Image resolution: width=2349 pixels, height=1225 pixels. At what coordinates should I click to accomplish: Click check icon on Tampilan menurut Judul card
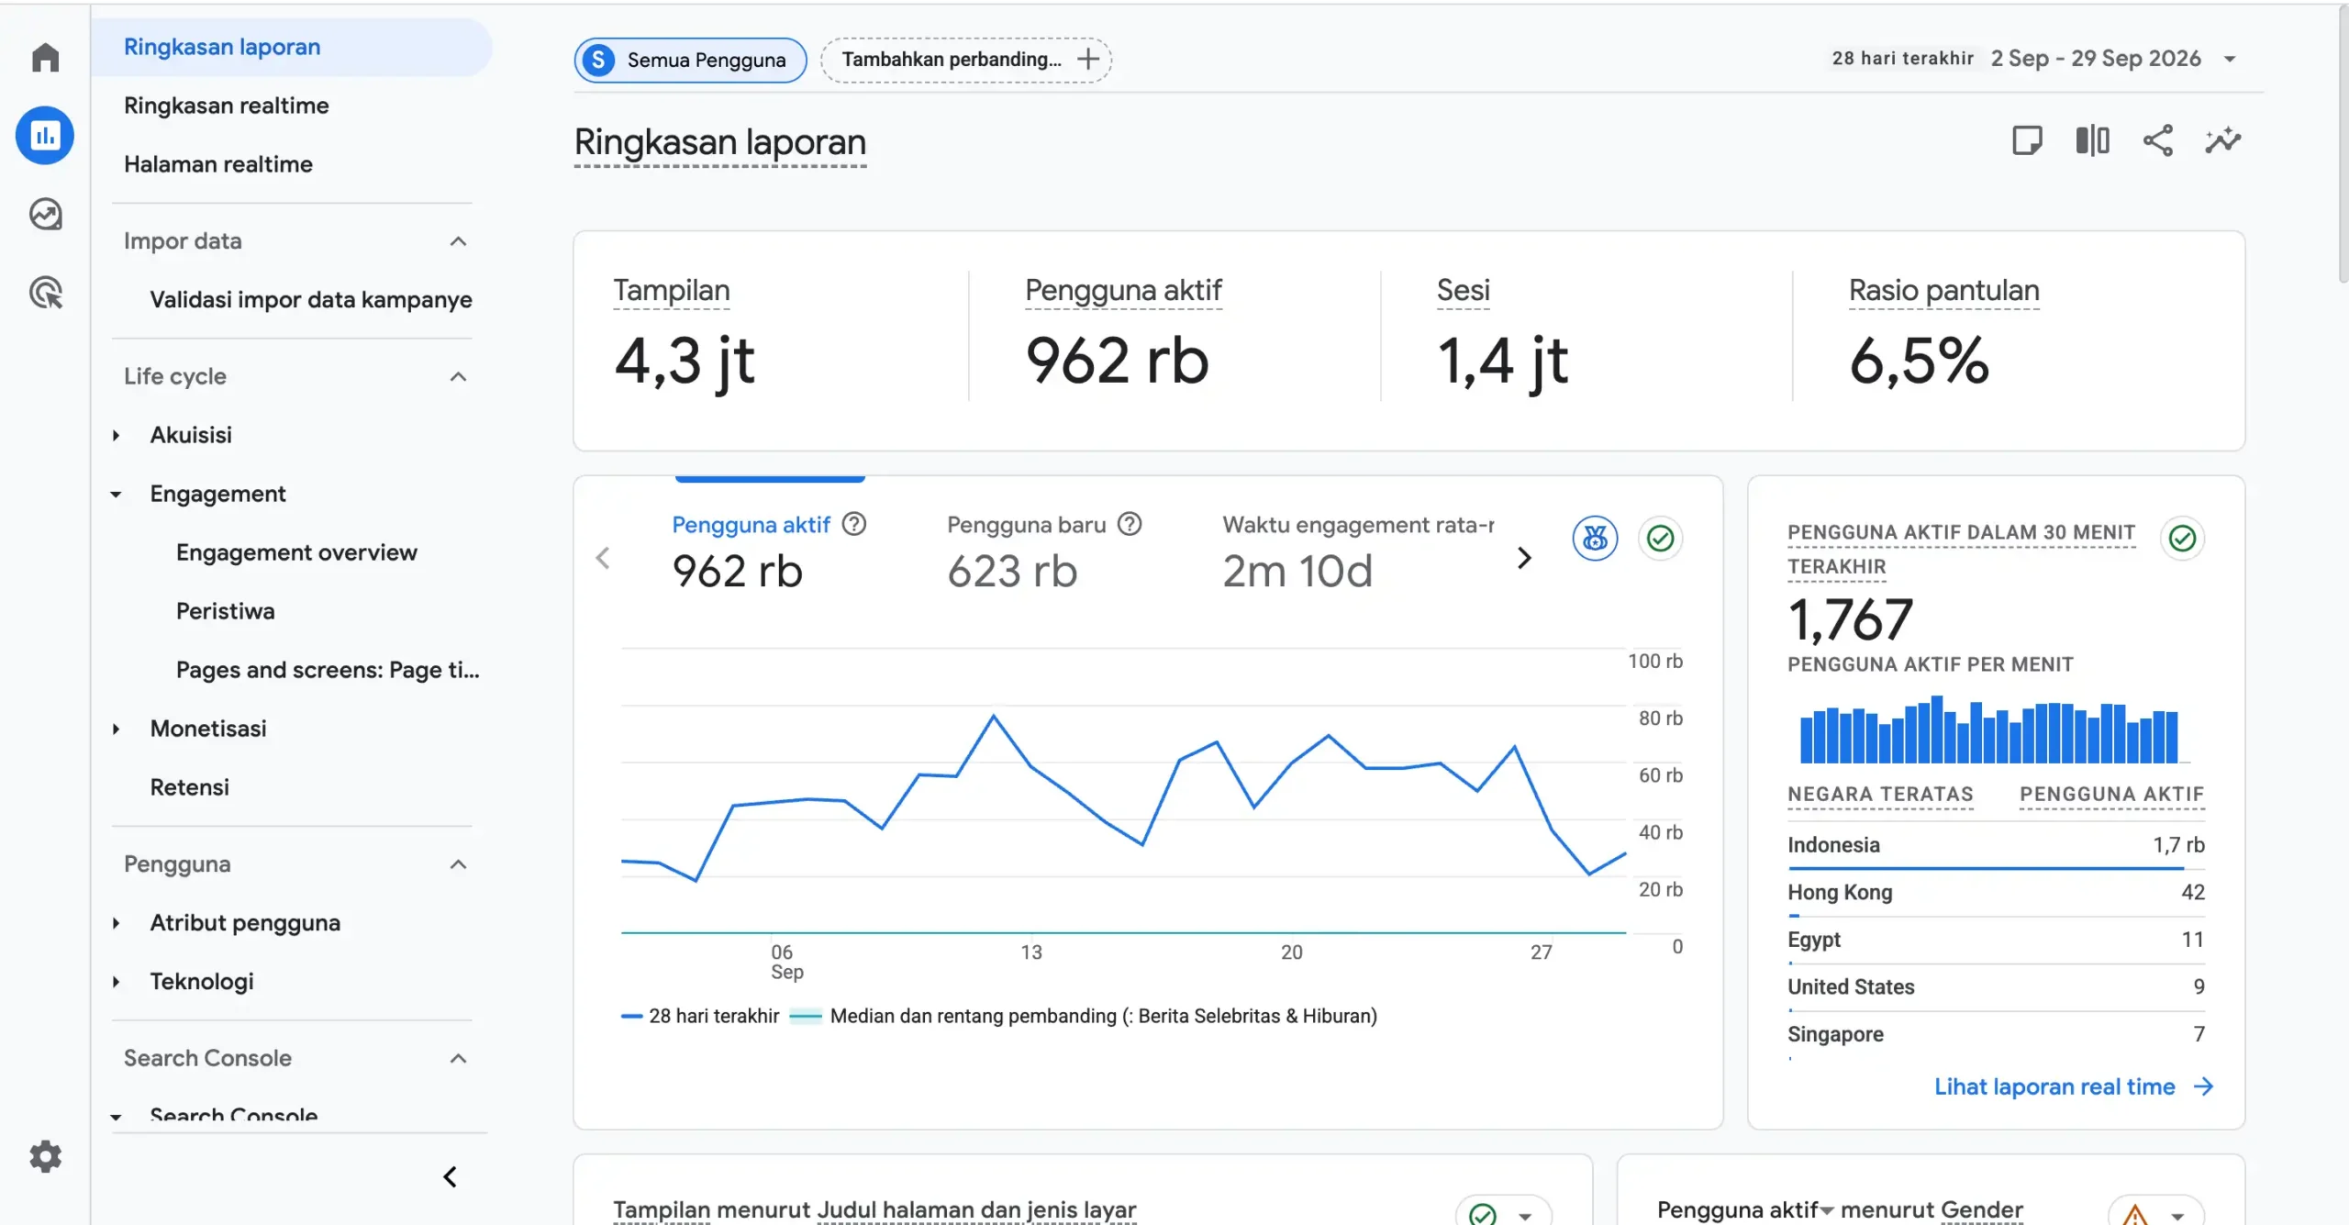(1482, 1215)
